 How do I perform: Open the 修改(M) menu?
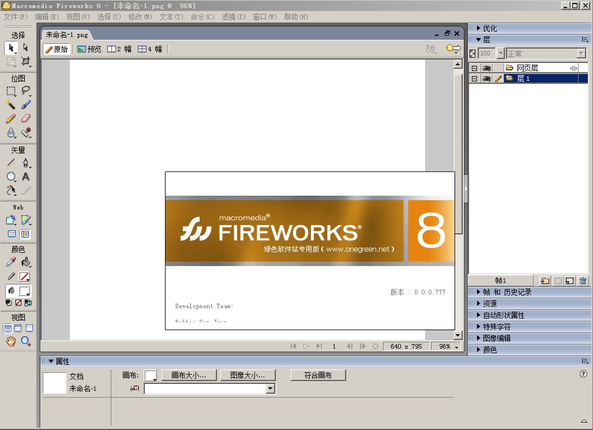(140, 17)
